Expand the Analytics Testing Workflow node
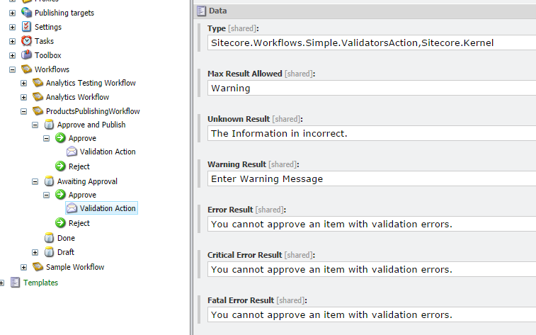 click(23, 83)
